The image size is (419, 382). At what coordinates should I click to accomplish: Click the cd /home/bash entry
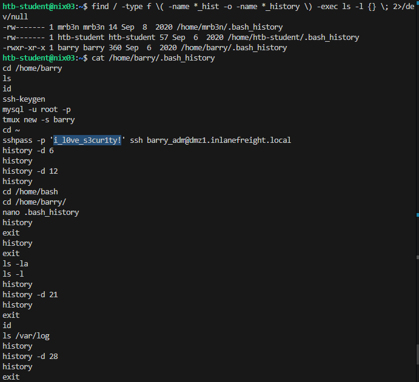click(x=30, y=192)
